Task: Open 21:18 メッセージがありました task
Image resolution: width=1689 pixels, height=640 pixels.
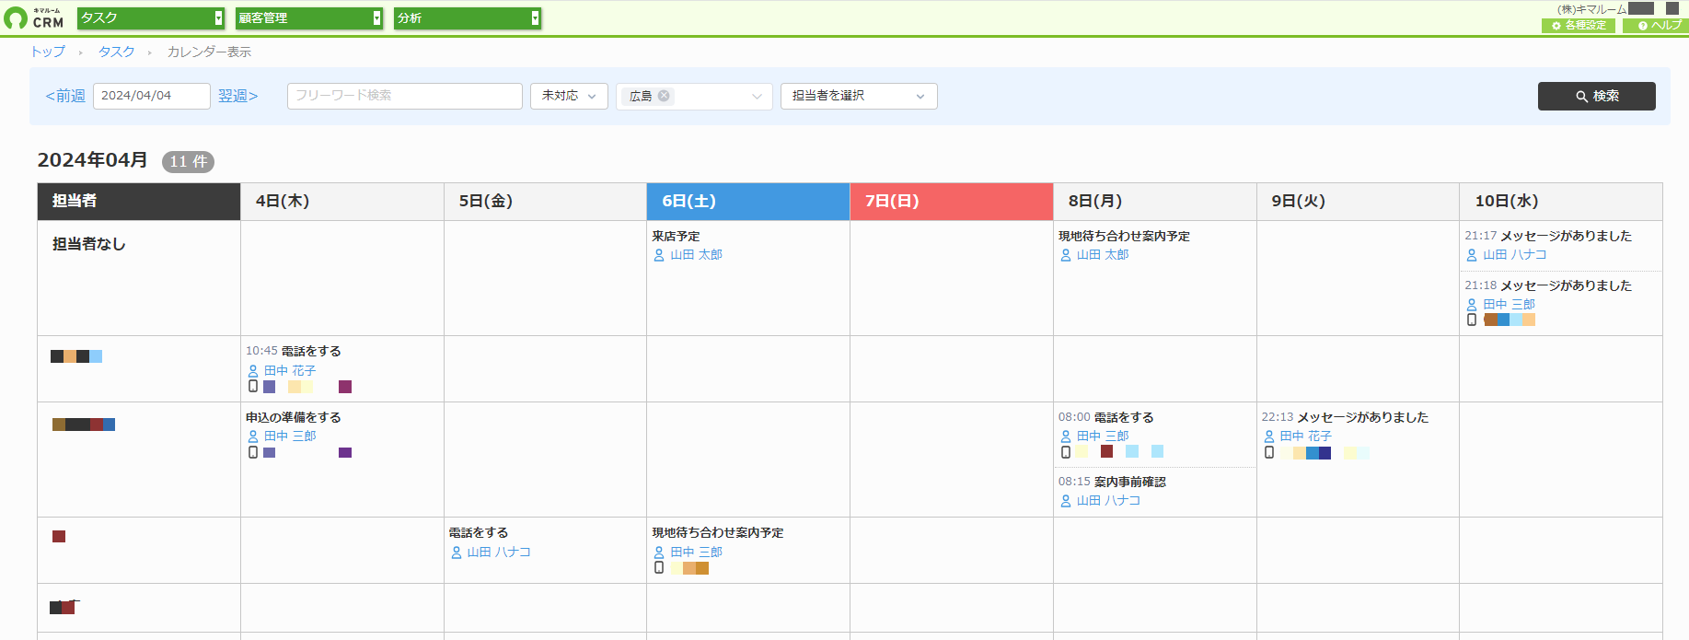Action: (1548, 286)
